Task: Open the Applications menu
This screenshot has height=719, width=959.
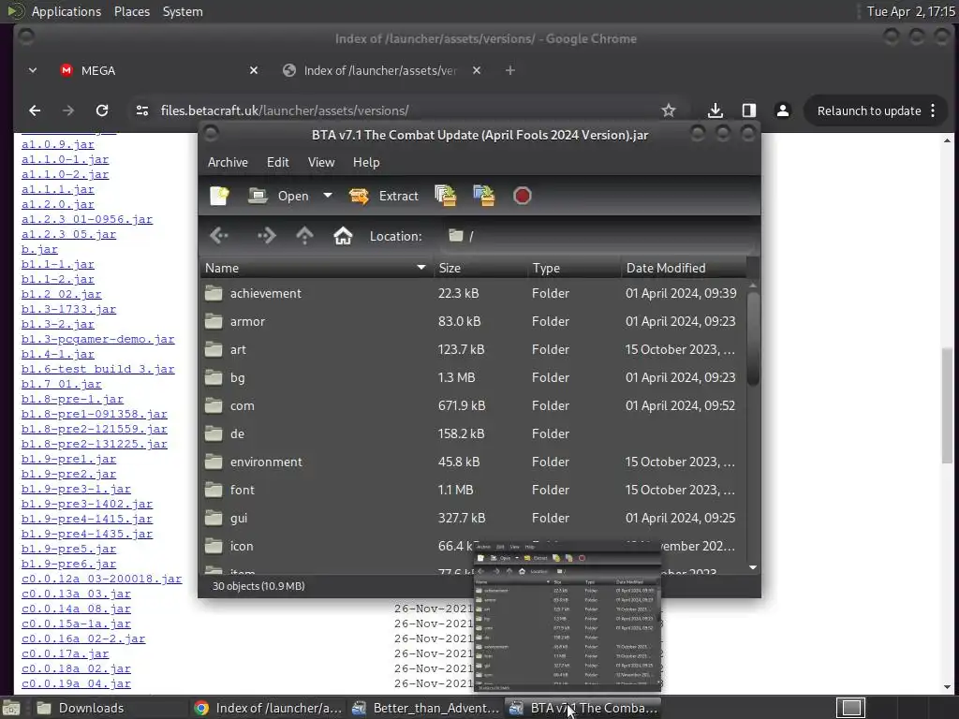Action: click(x=66, y=11)
